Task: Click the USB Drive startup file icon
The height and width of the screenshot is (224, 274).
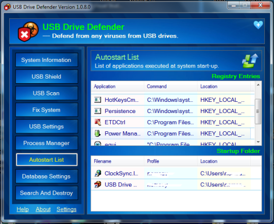Action: click(98, 184)
